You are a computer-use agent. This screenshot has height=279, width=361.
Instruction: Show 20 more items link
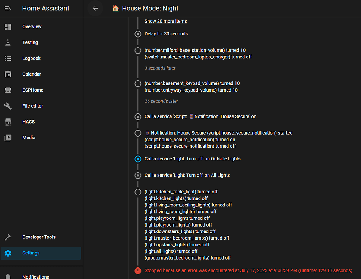pos(165,21)
